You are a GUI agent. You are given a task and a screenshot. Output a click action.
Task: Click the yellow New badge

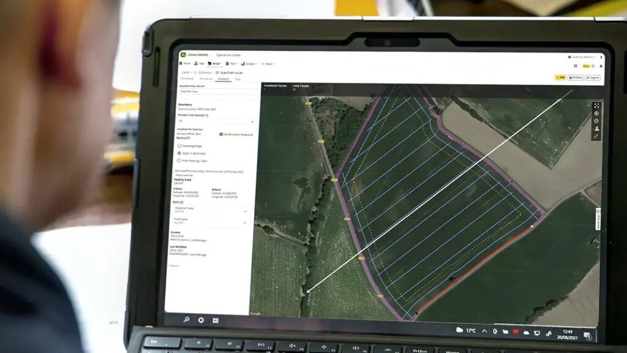586,66
